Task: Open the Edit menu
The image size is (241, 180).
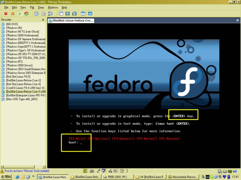Action: coord(14,7)
